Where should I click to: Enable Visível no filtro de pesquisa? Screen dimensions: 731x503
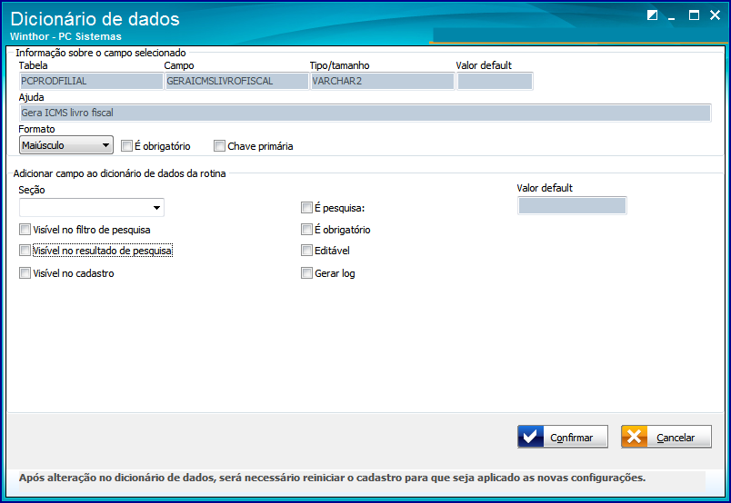25,229
